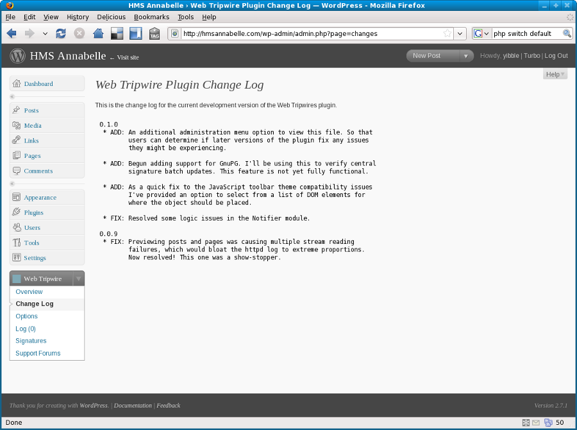Screen dimensions: 577x430
Task: Collapse the menu with the separator arrow below Comments
Action: (x=12, y=184)
